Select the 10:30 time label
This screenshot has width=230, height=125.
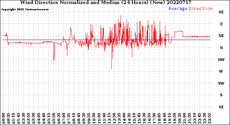tap(94, 118)
